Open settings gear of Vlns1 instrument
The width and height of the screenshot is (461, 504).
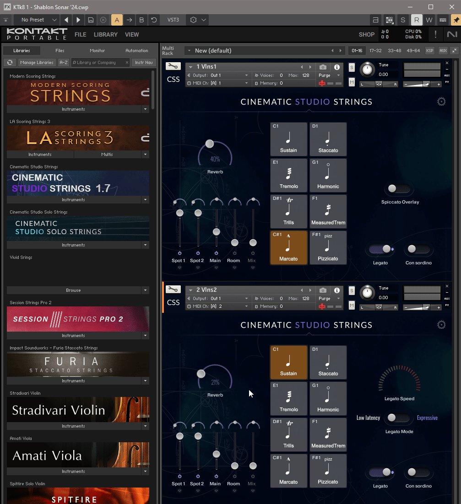click(441, 102)
